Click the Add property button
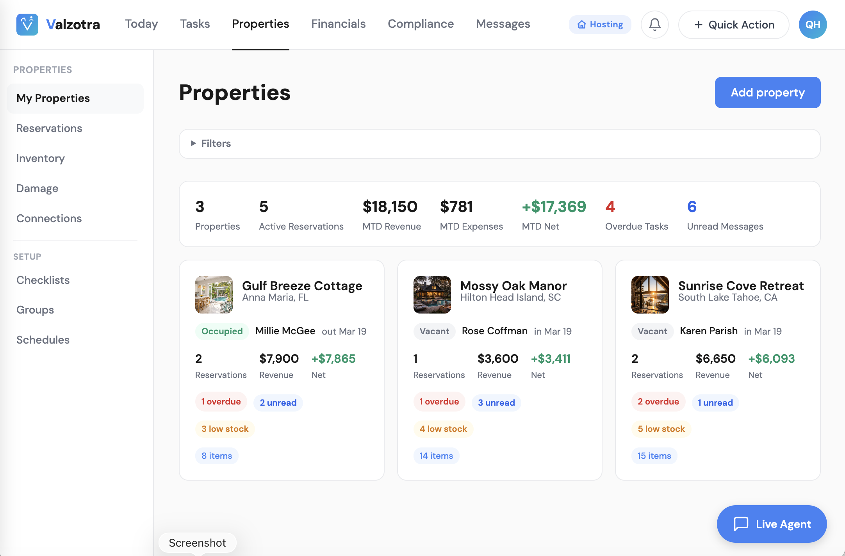Image resolution: width=845 pixels, height=556 pixels. [x=767, y=93]
